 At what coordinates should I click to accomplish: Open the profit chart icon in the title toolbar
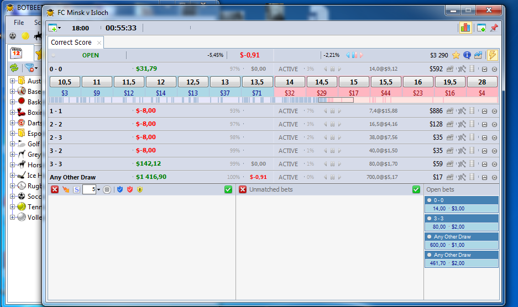click(465, 28)
